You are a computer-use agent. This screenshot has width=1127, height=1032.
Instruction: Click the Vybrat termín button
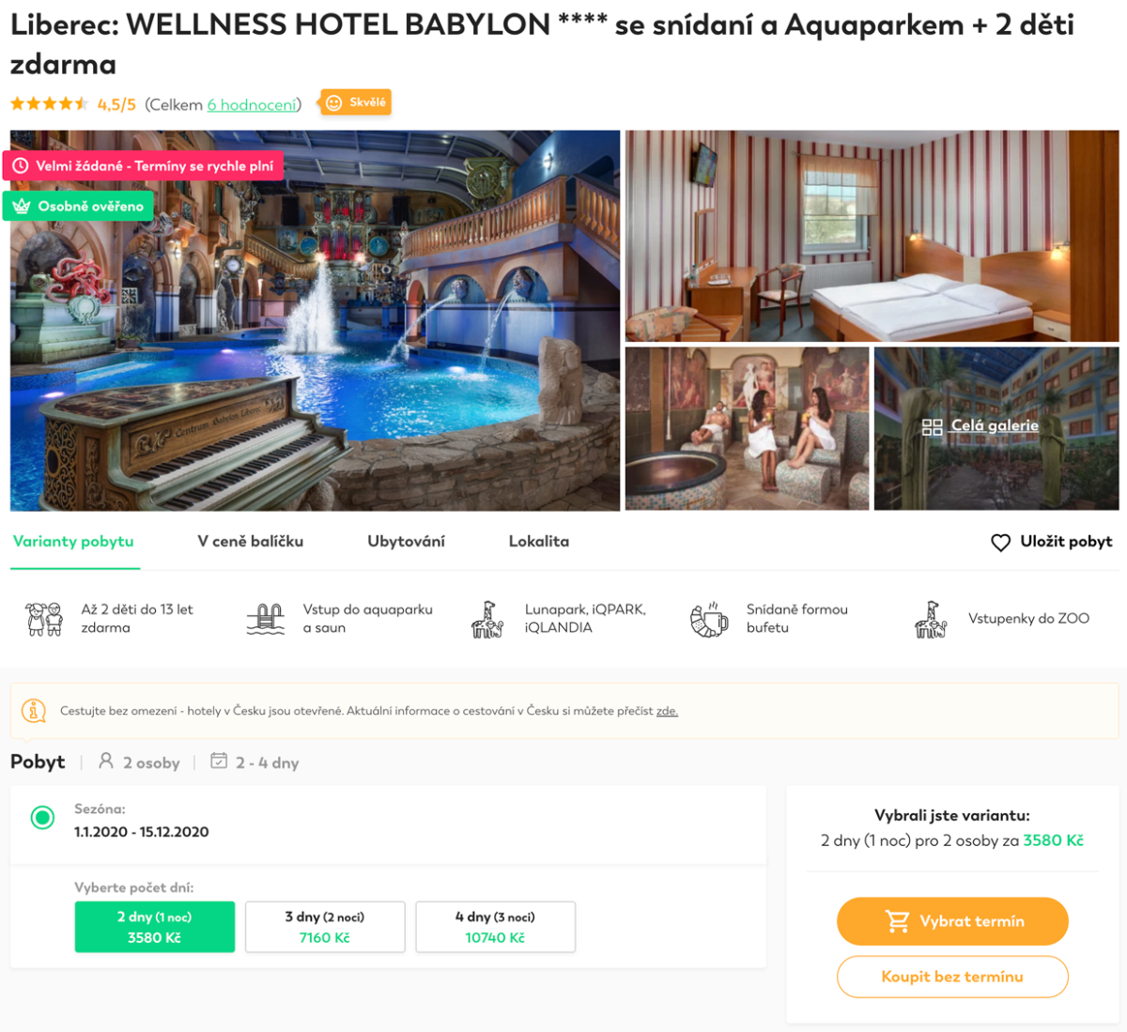pyautogui.click(x=952, y=921)
